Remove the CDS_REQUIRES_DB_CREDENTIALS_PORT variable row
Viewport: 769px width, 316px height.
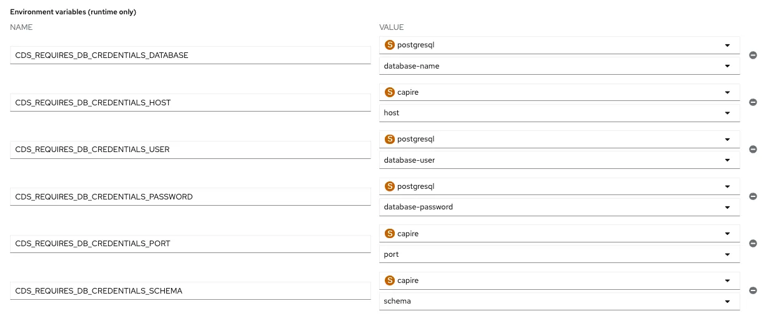pyautogui.click(x=753, y=244)
